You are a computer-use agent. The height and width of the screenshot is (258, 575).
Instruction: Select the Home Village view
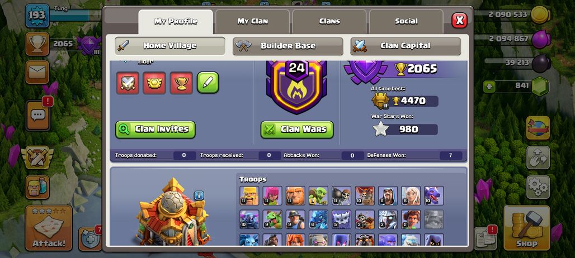[170, 46]
